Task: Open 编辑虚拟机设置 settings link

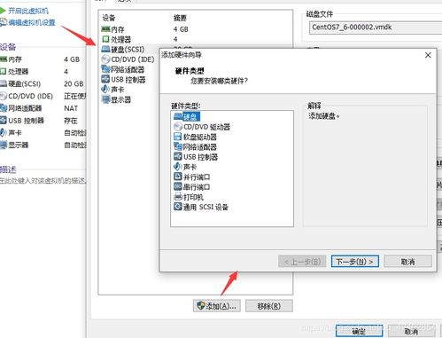Action: pos(32,22)
